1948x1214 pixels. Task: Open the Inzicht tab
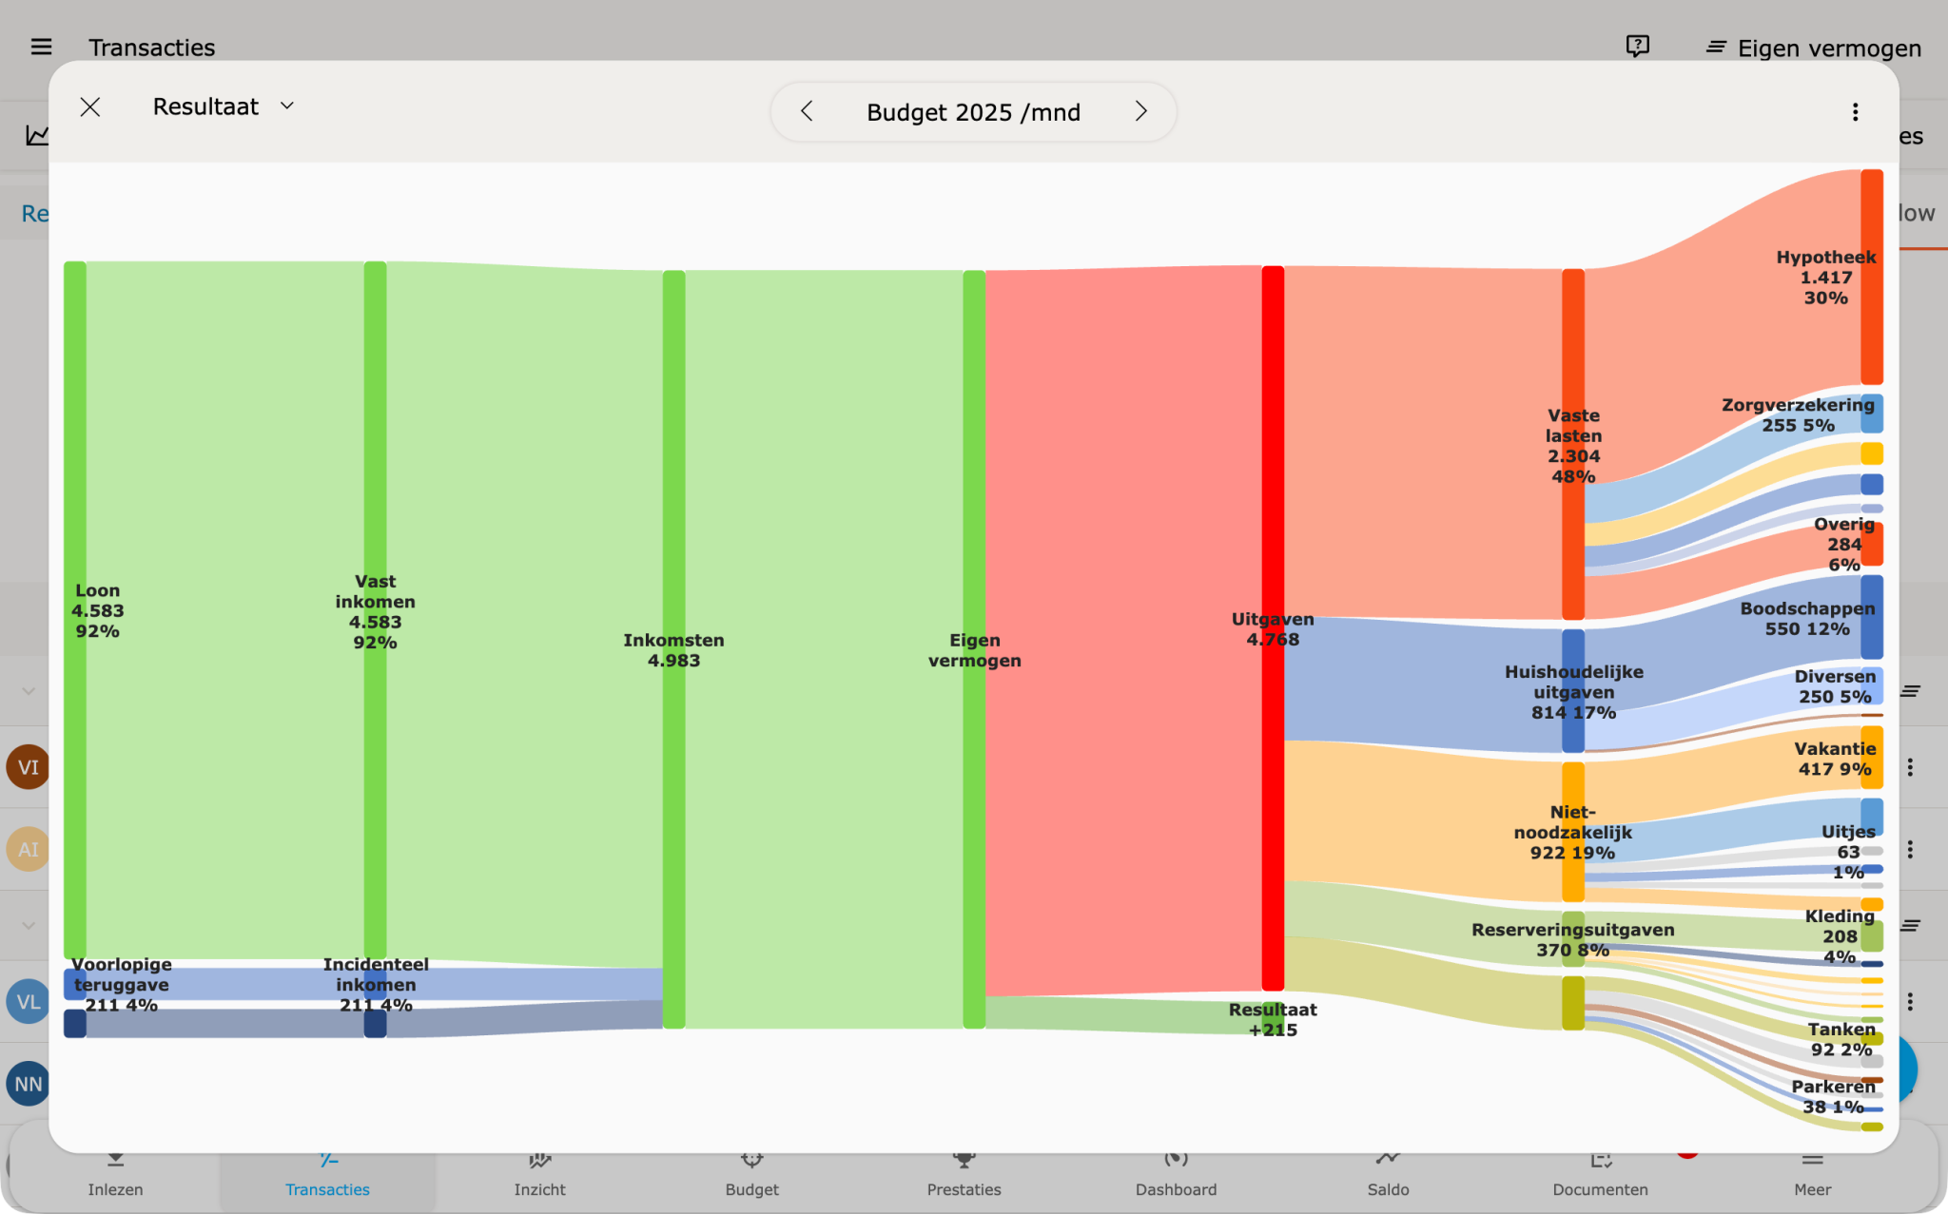click(539, 1176)
